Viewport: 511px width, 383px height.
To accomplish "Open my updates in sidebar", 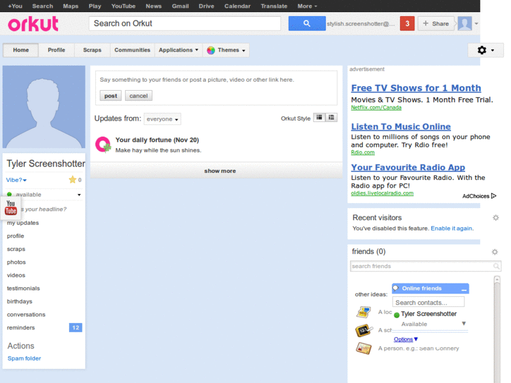I will pyautogui.click(x=23, y=223).
